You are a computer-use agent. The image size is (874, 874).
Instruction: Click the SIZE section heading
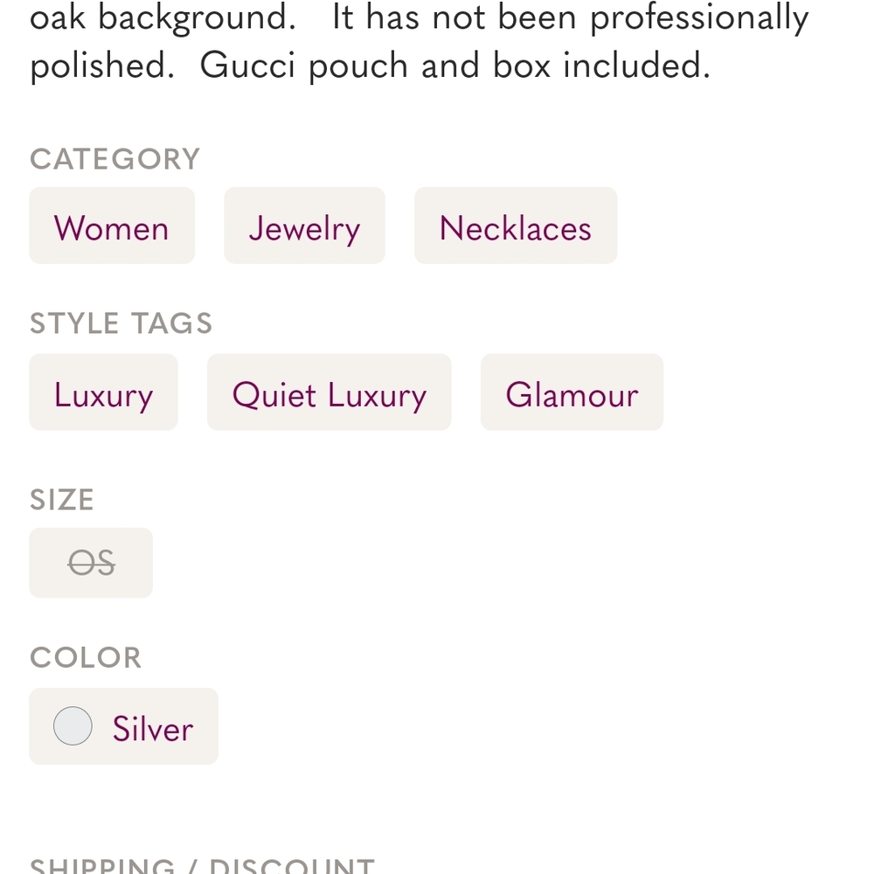click(62, 499)
